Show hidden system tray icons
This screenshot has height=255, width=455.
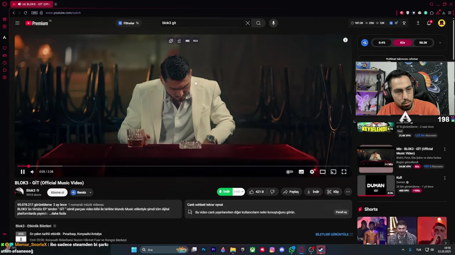403,250
